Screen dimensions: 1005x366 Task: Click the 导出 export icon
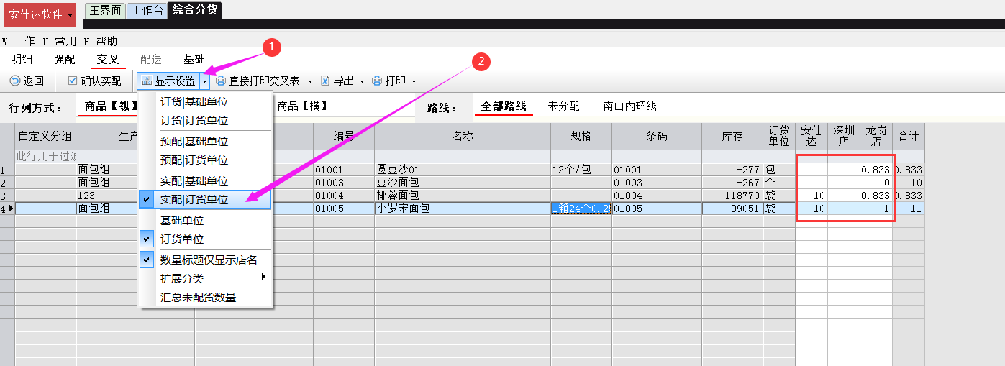(325, 81)
